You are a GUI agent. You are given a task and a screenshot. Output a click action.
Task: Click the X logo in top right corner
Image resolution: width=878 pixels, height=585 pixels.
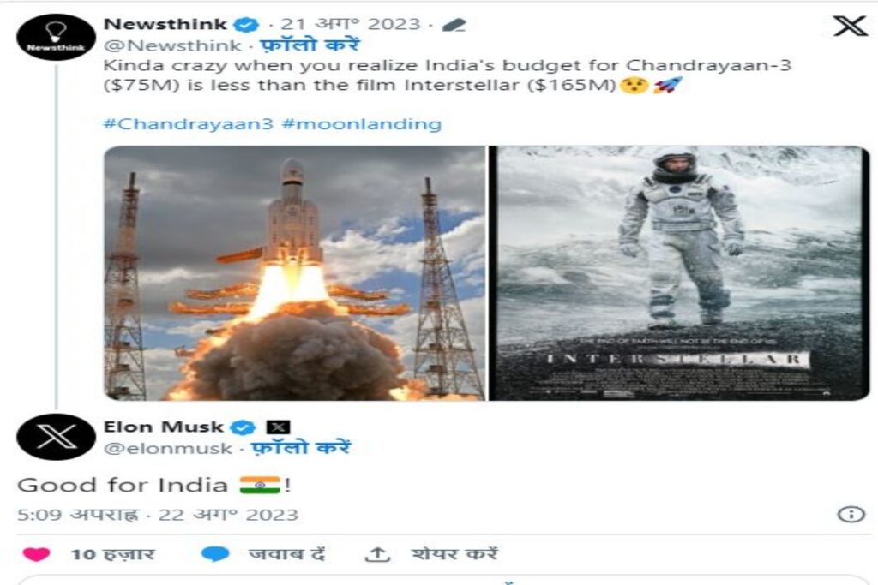point(850,26)
